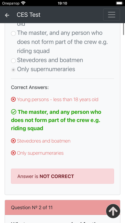Tap the scroll-to-top arrow button
Image resolution: width=125 pixels, height=223 pixels.
113,211
